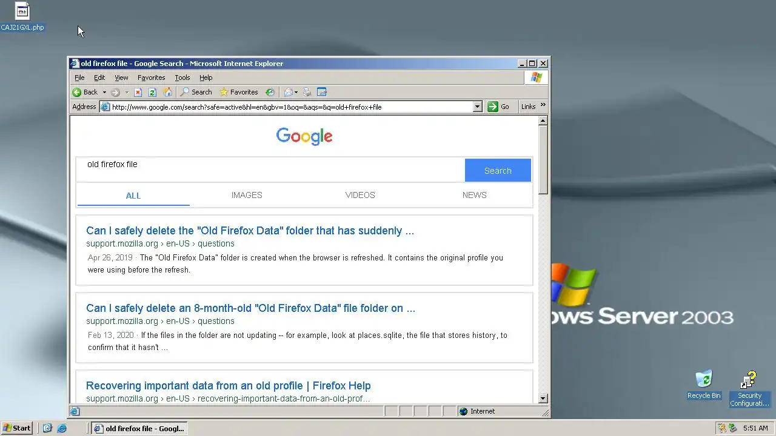Viewport: 776px width, 436px height.
Task: Click the scrollbar up arrow
Action: pos(543,121)
